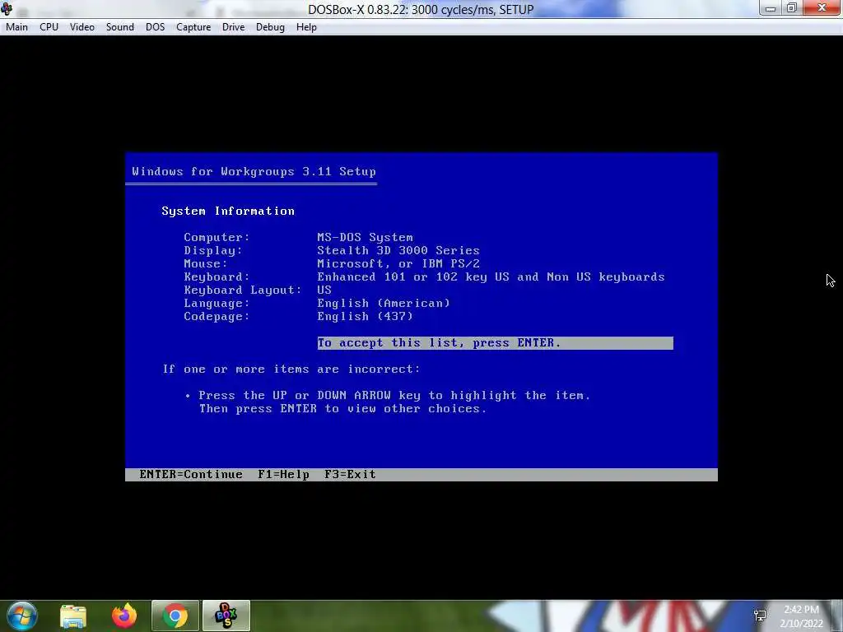Click the 'System Information' heading
The height and width of the screenshot is (632, 843).
(228, 211)
